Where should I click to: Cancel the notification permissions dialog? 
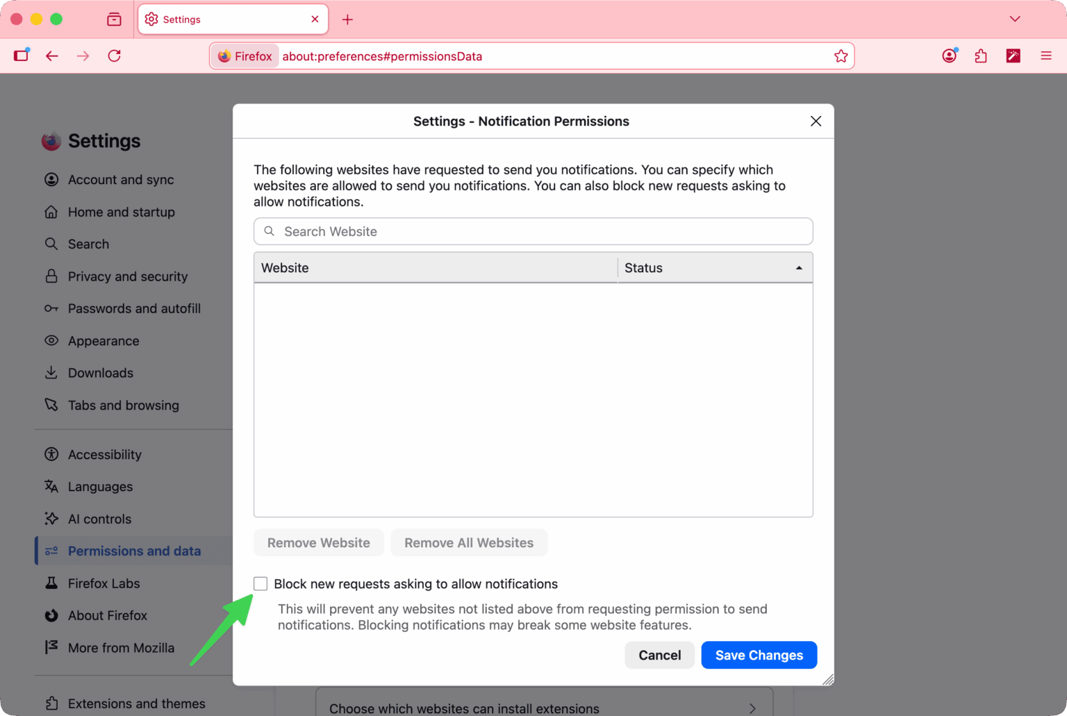[x=660, y=655]
